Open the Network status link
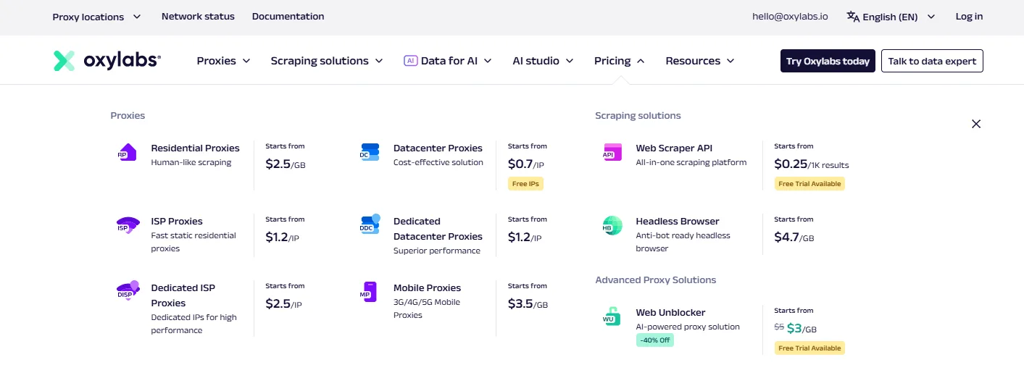The width and height of the screenshot is (1024, 378). pos(198,17)
